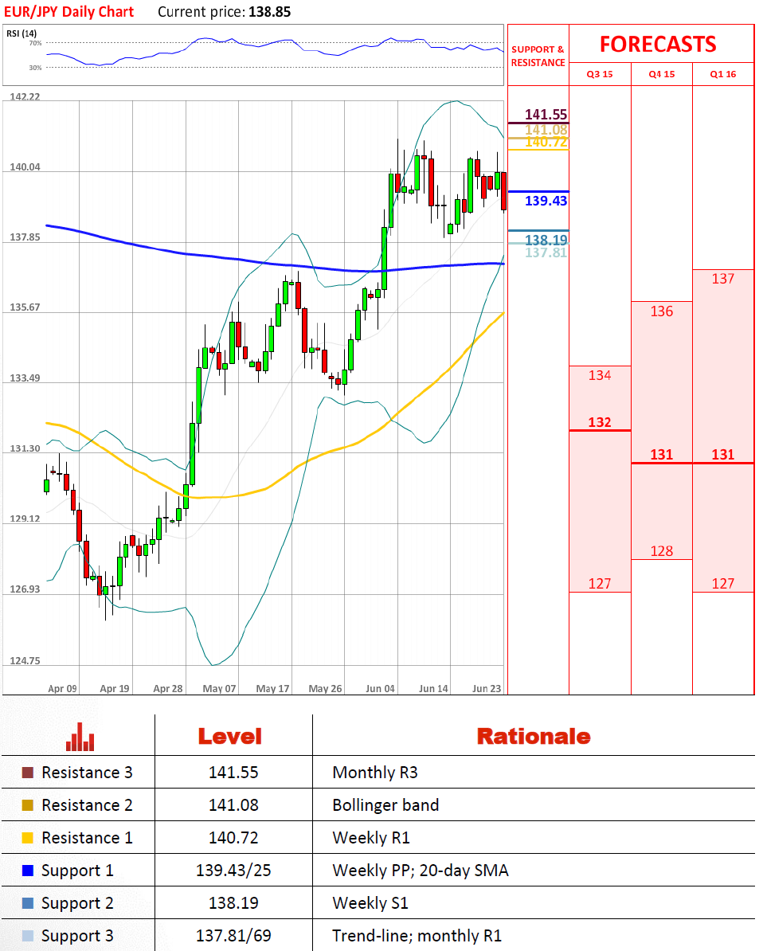Screen dimensions: 763x951
Task: Click the Support 1 row label
Action: point(77,871)
